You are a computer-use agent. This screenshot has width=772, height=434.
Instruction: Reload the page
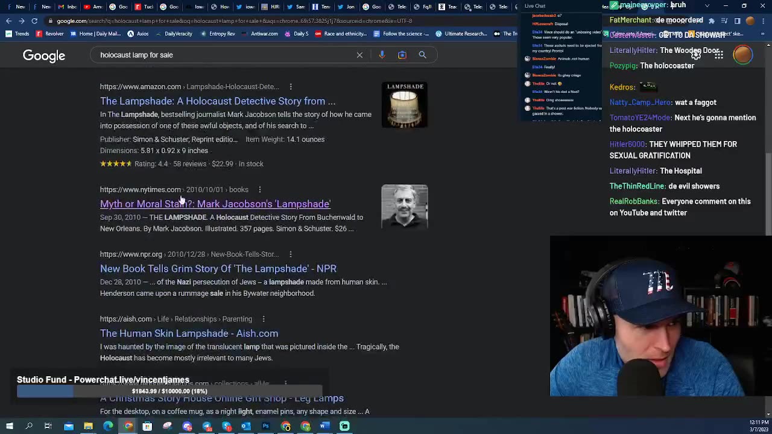coord(34,20)
